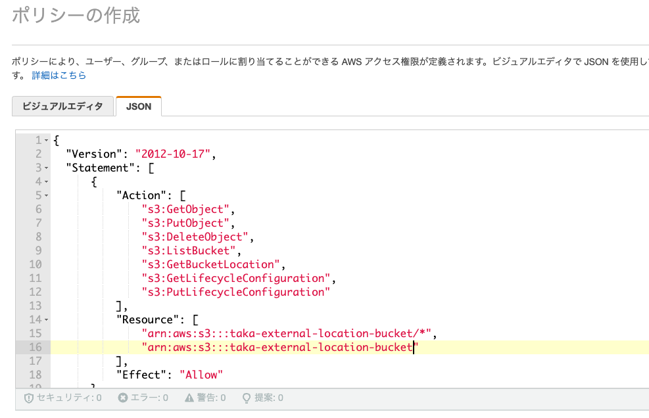Image resolution: width=649 pixels, height=418 pixels.
Task: Place cursor in "s3:GetLifecycleConfiguration" string
Action: point(236,278)
